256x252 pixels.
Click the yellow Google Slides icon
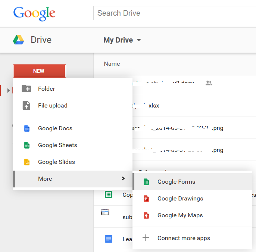27,162
